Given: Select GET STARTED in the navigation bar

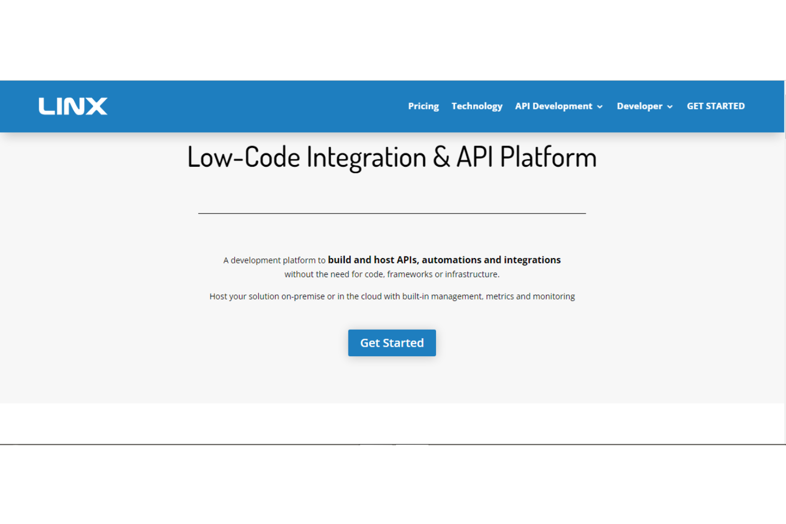Looking at the screenshot, I should pos(715,106).
